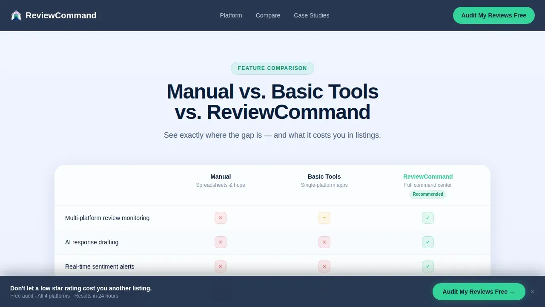This screenshot has width=545, height=307.
Task: Click the Spreadsheets & hope subtitle
Action: 221,185
